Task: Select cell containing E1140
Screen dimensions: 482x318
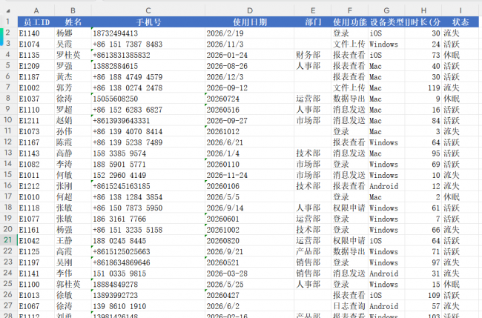Action: [36, 33]
